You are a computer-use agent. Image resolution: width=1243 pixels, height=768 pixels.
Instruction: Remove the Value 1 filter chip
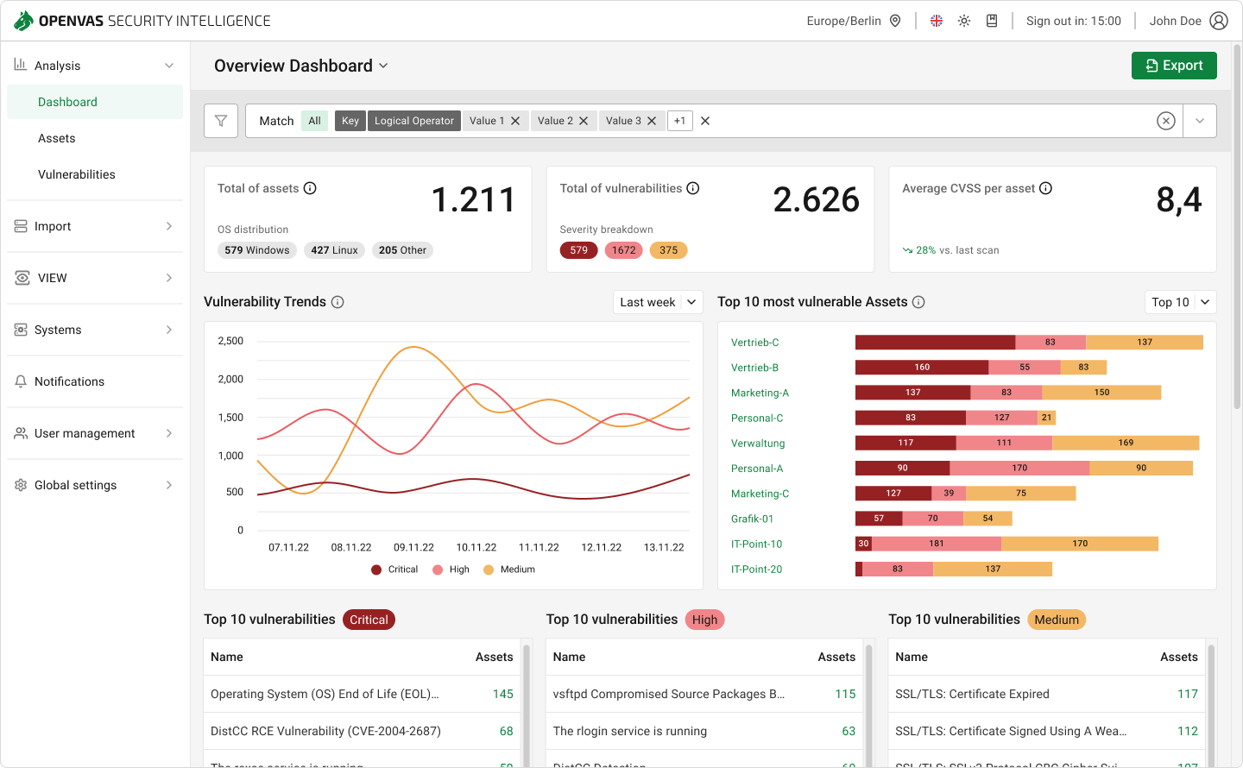point(515,121)
